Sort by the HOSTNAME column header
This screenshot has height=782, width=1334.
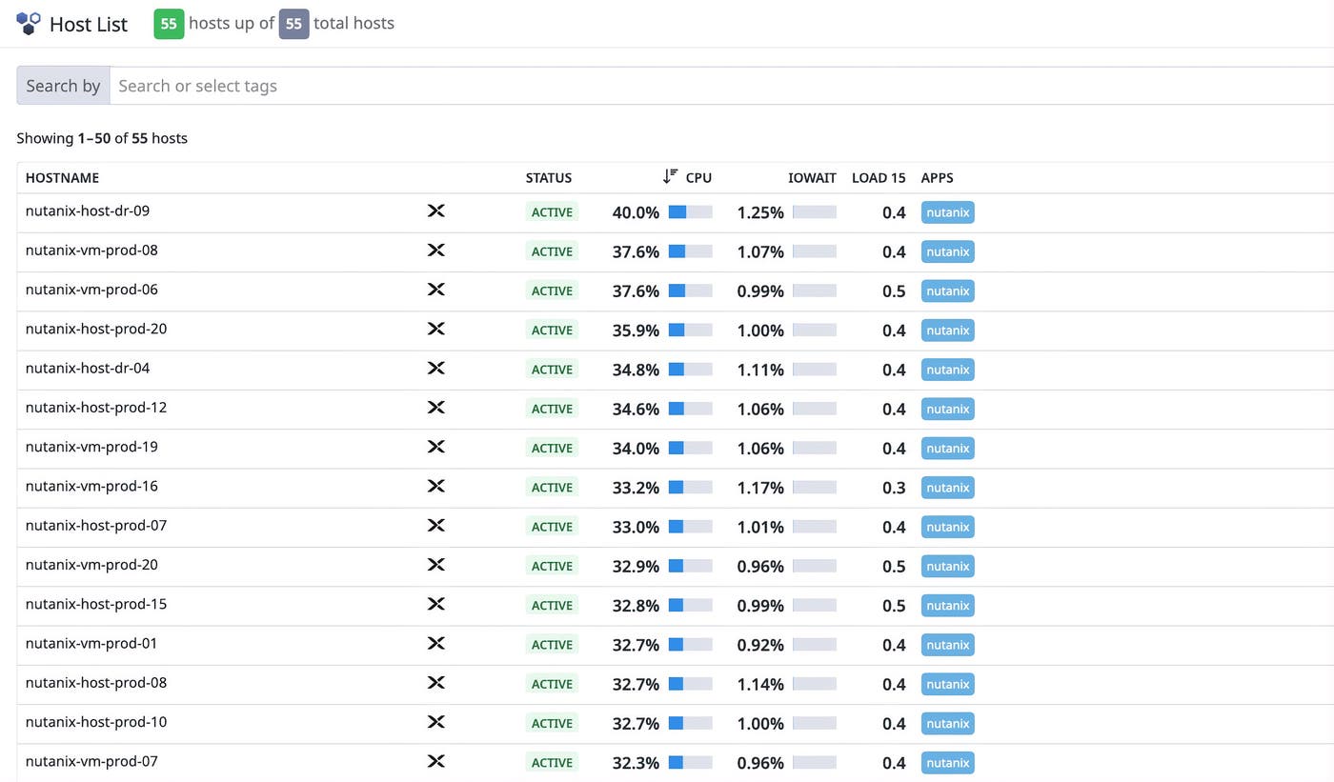click(62, 177)
